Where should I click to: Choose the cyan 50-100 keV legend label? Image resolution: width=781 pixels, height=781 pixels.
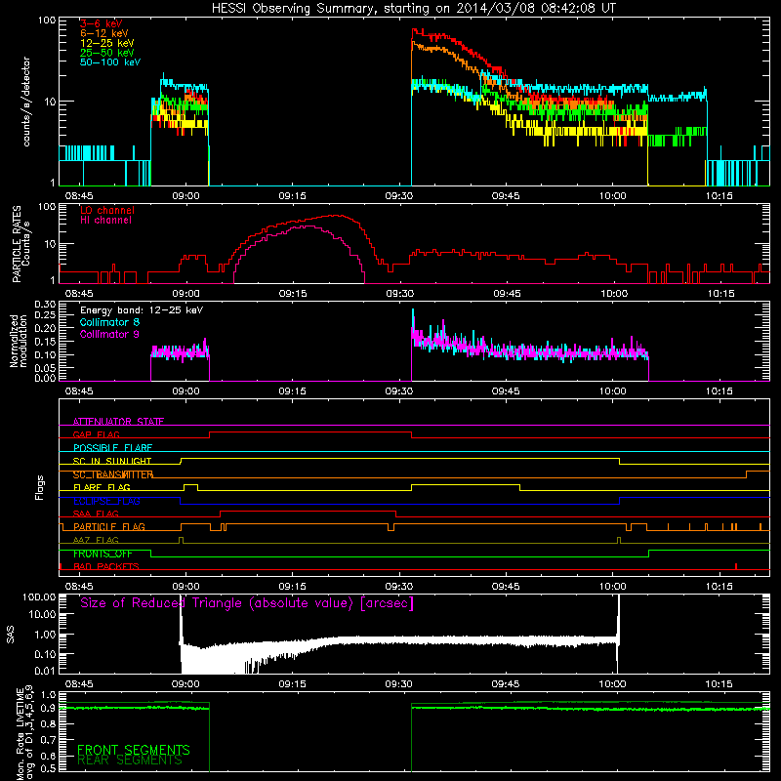pyautogui.click(x=110, y=62)
